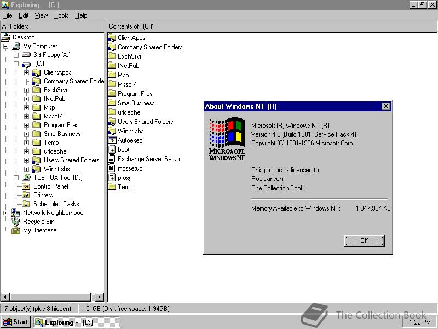Click the urlcache folder name in Contents pane
This screenshot has width=438, height=329.
click(x=129, y=112)
